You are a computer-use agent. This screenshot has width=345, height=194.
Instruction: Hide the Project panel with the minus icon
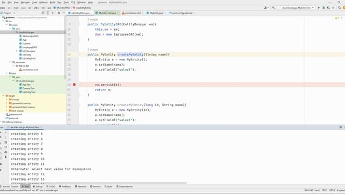pyautogui.click(x=64, y=13)
